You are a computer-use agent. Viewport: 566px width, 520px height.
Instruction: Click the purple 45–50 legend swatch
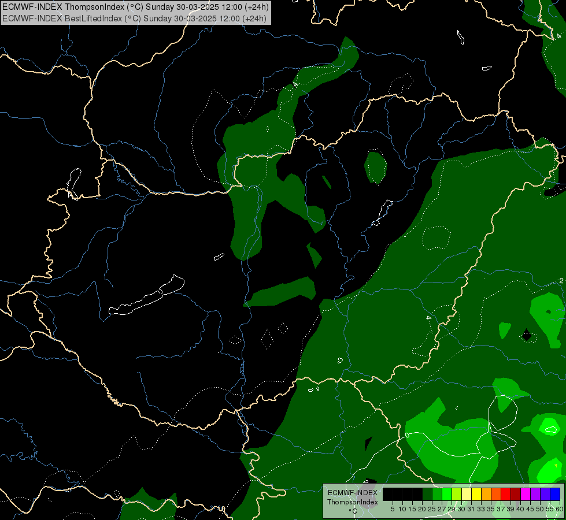coord(535,494)
